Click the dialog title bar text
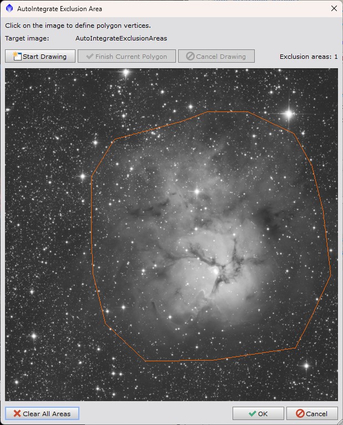The width and height of the screenshot is (343, 425). [x=59, y=9]
